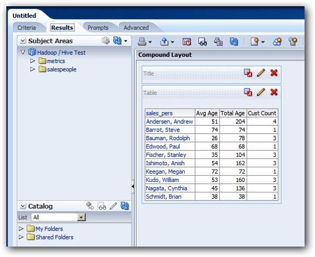Click the New Group icon
Viewport: 315px width, 257px height.
[277, 41]
